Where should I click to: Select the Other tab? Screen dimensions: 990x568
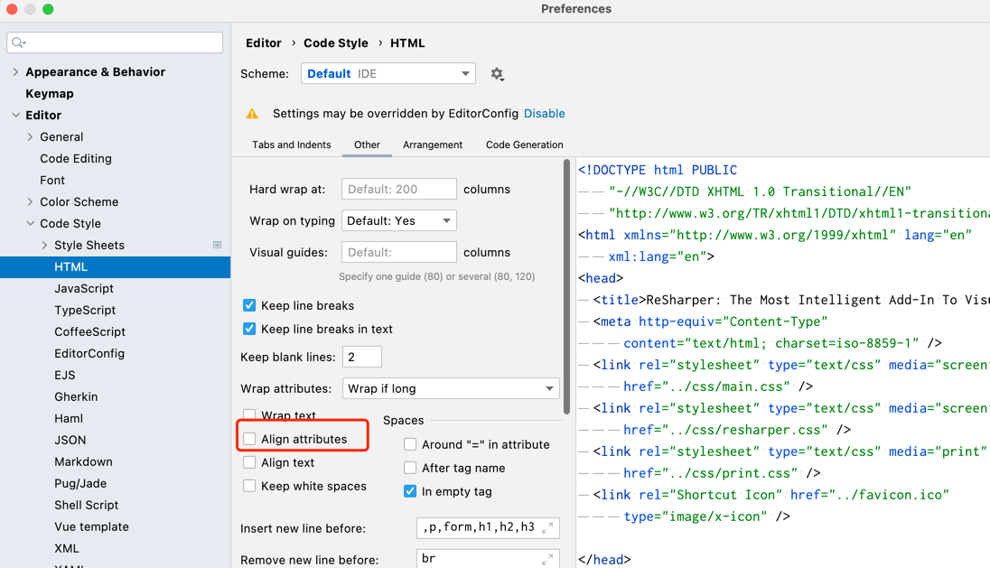367,144
